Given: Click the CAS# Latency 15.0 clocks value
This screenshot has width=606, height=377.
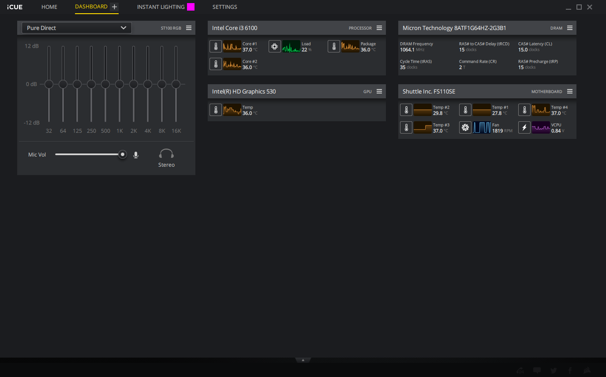Looking at the screenshot, I should pos(529,50).
